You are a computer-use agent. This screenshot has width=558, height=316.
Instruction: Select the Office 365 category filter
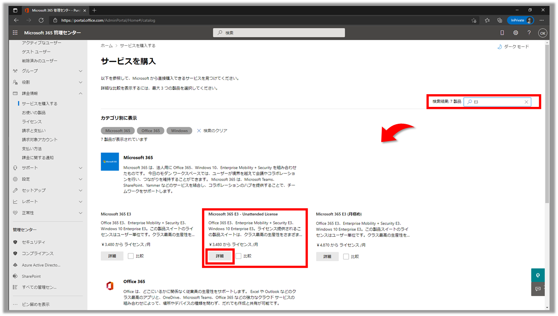(x=151, y=131)
